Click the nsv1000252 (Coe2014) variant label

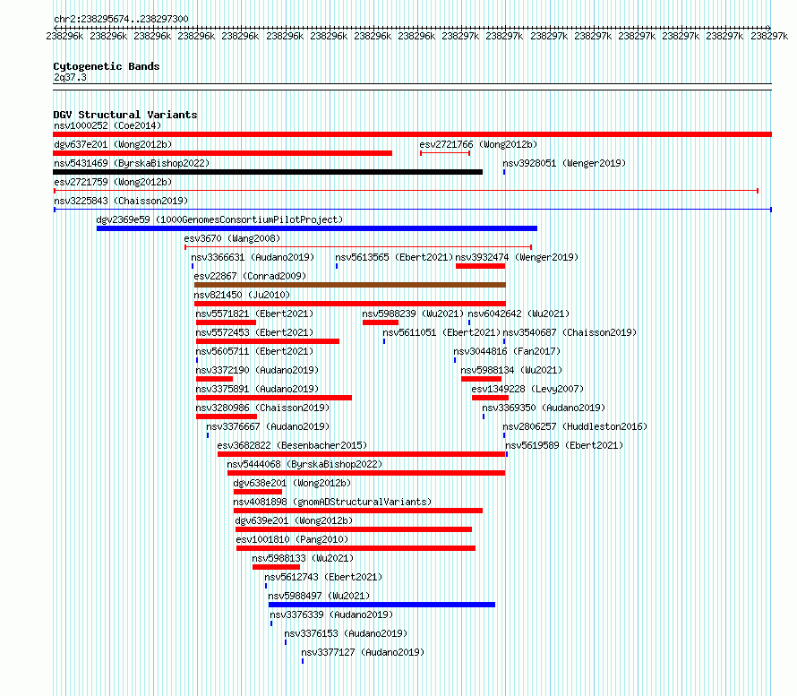[107, 125]
